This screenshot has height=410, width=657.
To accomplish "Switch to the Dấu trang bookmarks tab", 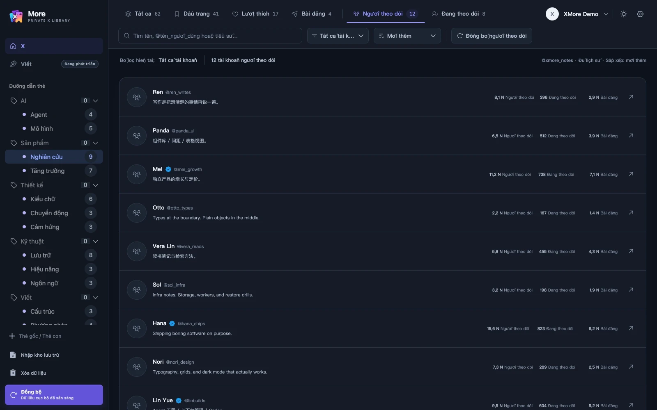I will [x=197, y=14].
